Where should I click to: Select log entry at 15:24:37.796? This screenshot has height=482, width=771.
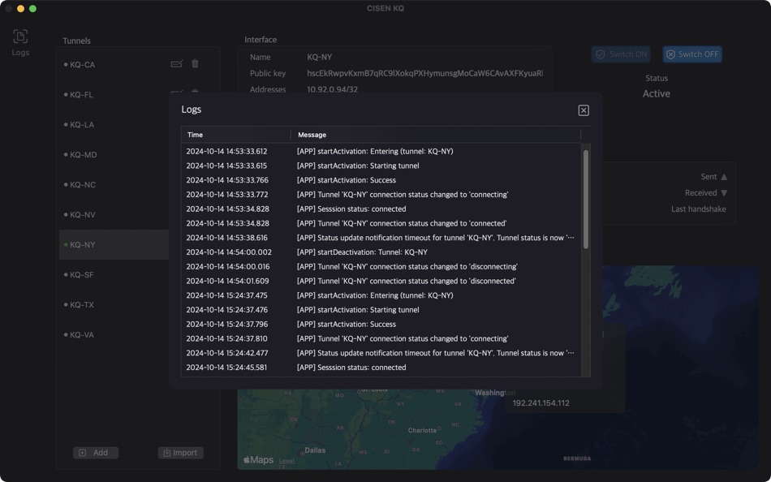tap(381, 324)
